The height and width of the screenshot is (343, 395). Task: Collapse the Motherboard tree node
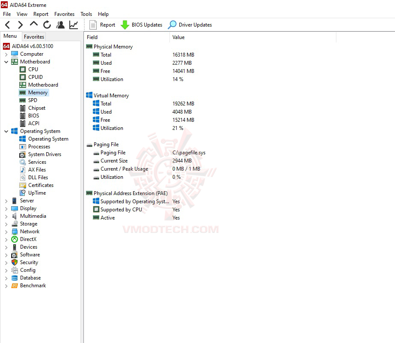pos(6,62)
